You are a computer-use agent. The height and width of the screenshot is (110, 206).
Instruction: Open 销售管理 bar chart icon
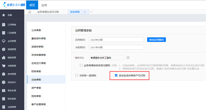point(4,57)
